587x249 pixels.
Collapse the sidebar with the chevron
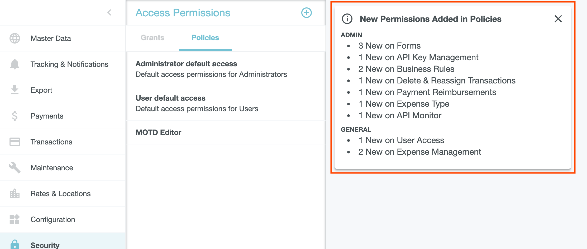click(x=109, y=12)
